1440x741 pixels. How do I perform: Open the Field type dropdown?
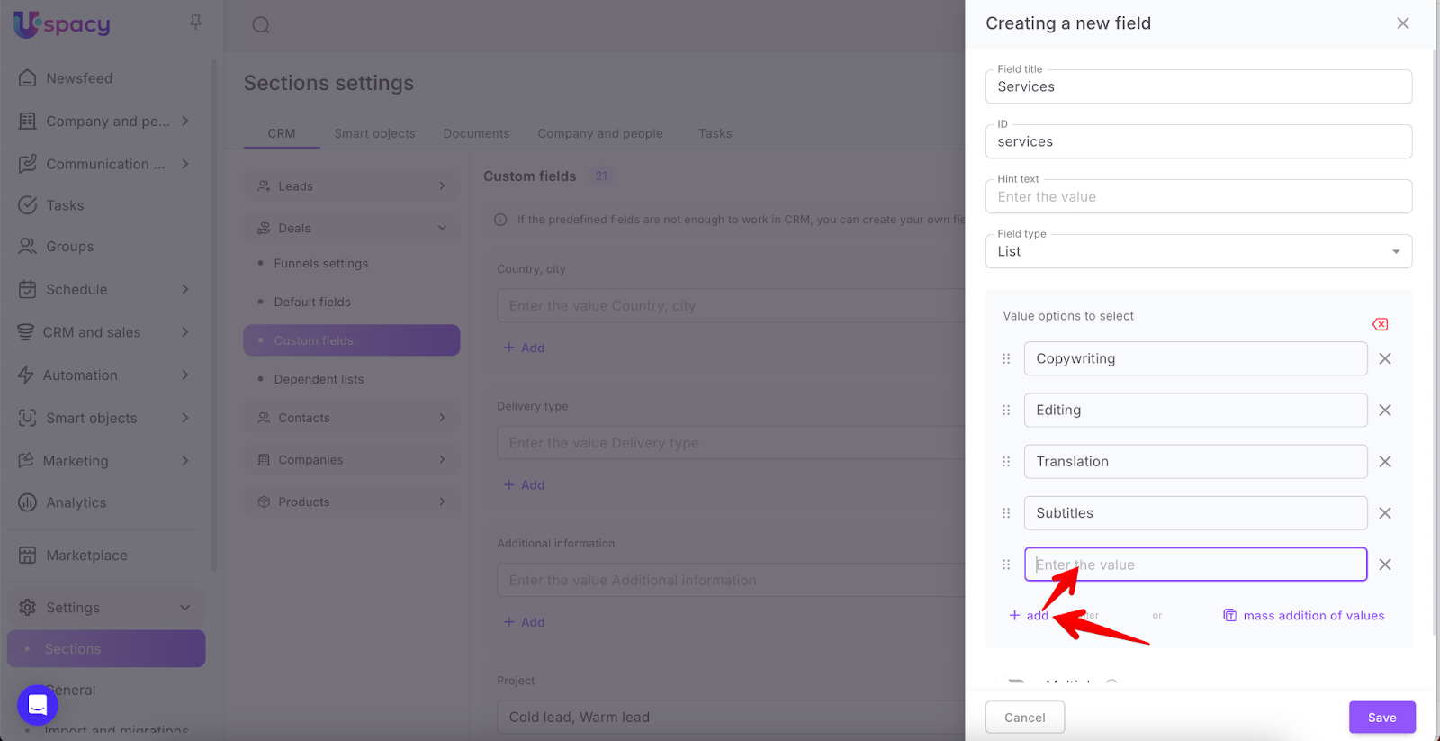[x=1198, y=252]
